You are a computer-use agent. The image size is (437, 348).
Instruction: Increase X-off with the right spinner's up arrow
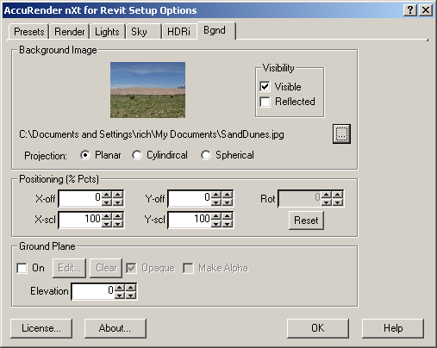[x=118, y=195]
